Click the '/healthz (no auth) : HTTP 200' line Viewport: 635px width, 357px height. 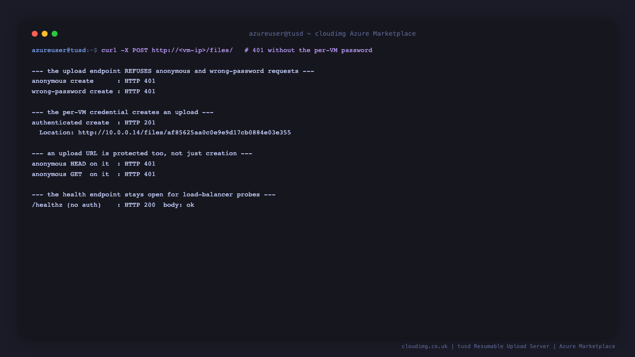tap(113, 205)
